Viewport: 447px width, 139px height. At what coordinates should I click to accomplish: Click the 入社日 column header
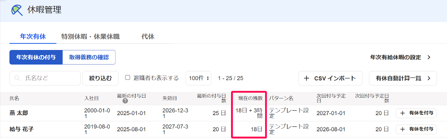click(91, 98)
